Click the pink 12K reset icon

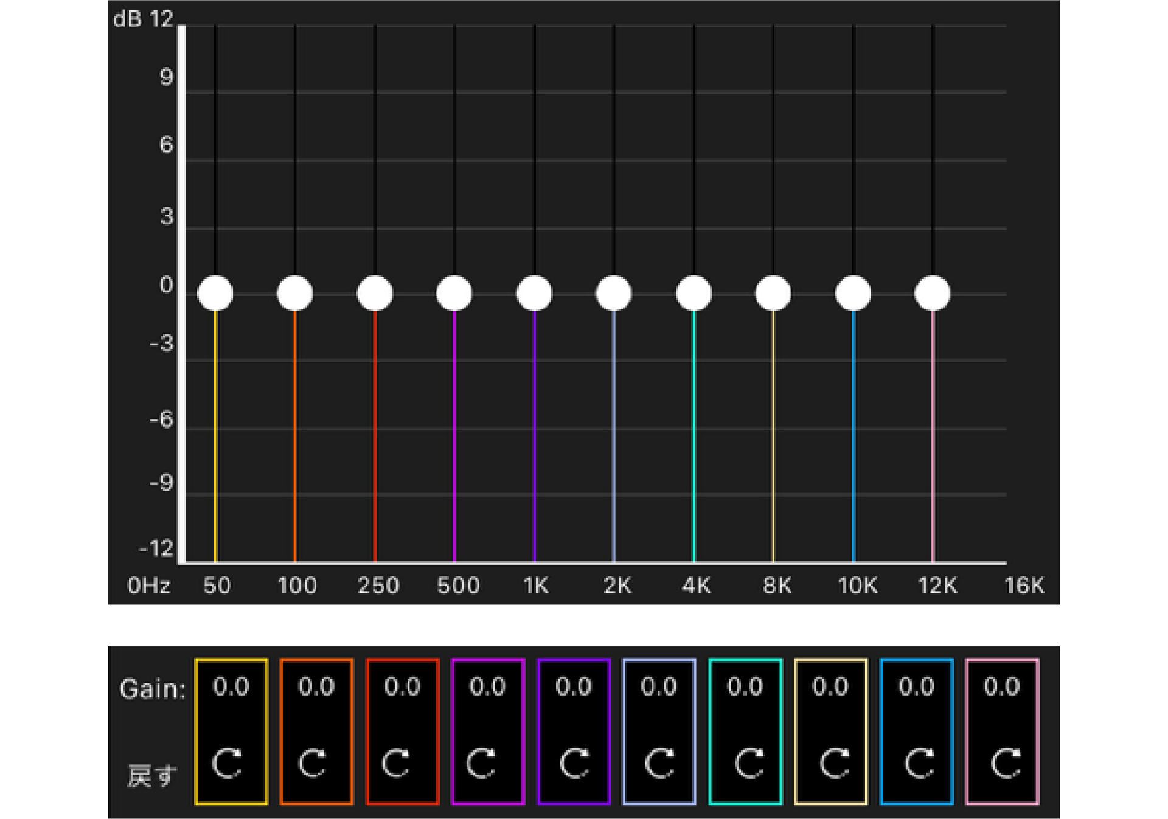[1006, 764]
